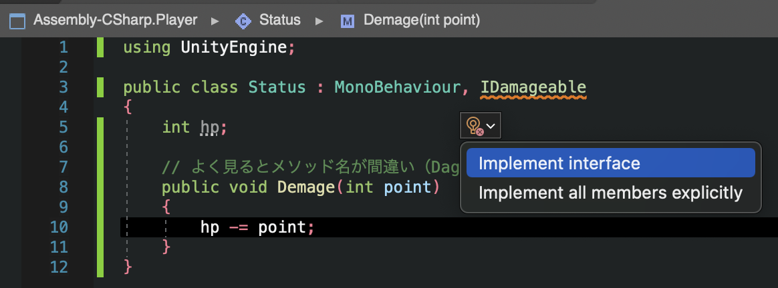Choose 'Implement all members explicitly'

tap(610, 193)
